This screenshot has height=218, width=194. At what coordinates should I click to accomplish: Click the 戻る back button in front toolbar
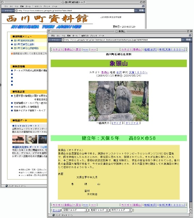[53, 35]
